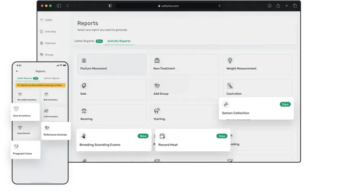Image resolution: width=338 pixels, height=194 pixels.
Task: Click the Pasture Movement fence icon
Action: coord(84,60)
